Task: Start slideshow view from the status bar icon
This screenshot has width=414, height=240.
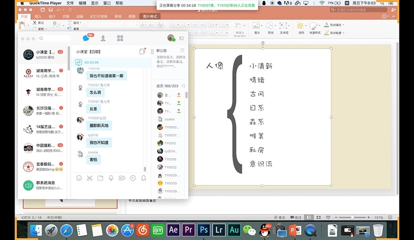Action: [328, 217]
